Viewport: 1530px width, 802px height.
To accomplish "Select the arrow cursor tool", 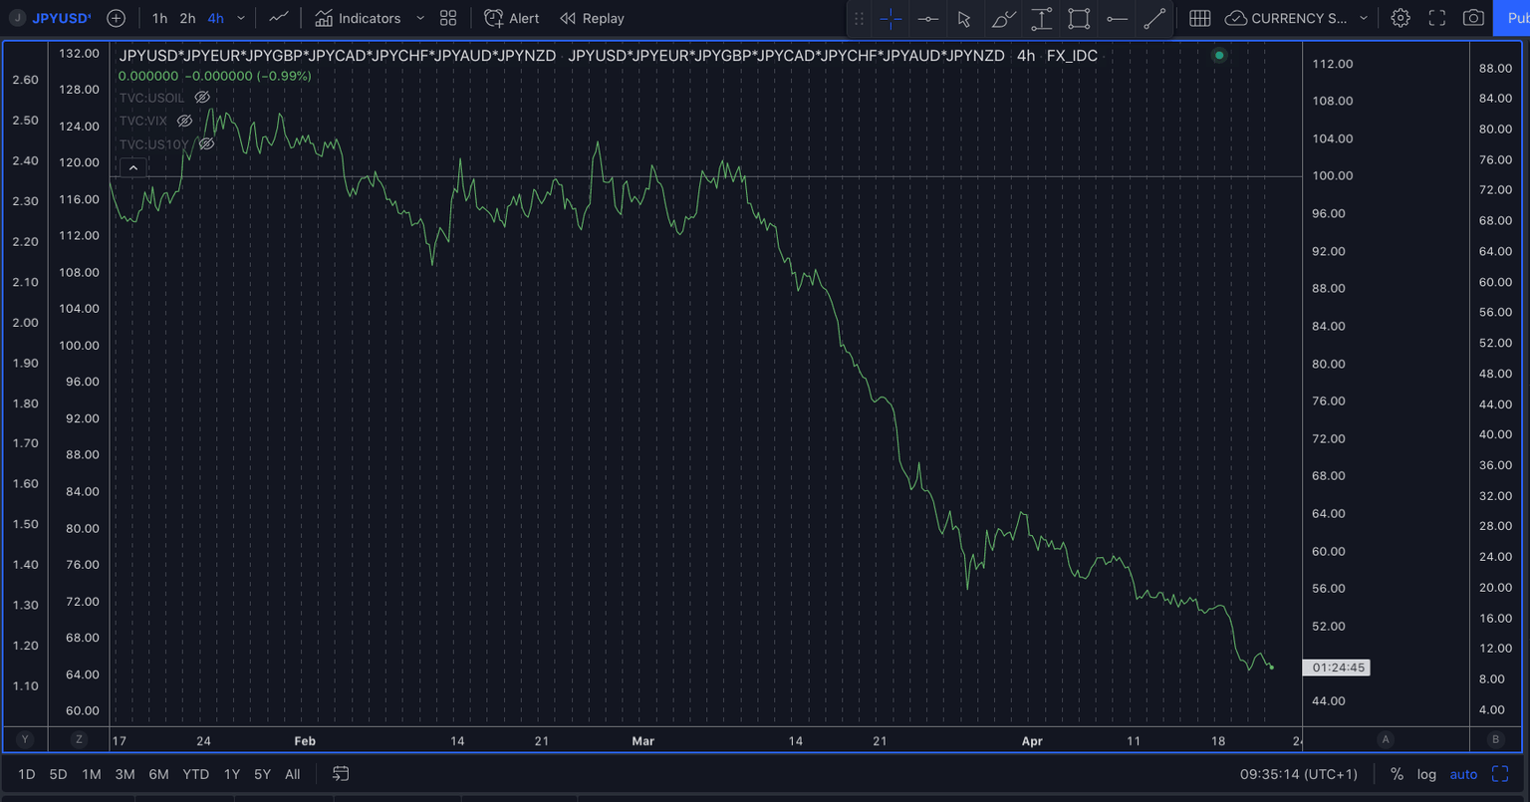I will coord(963,18).
